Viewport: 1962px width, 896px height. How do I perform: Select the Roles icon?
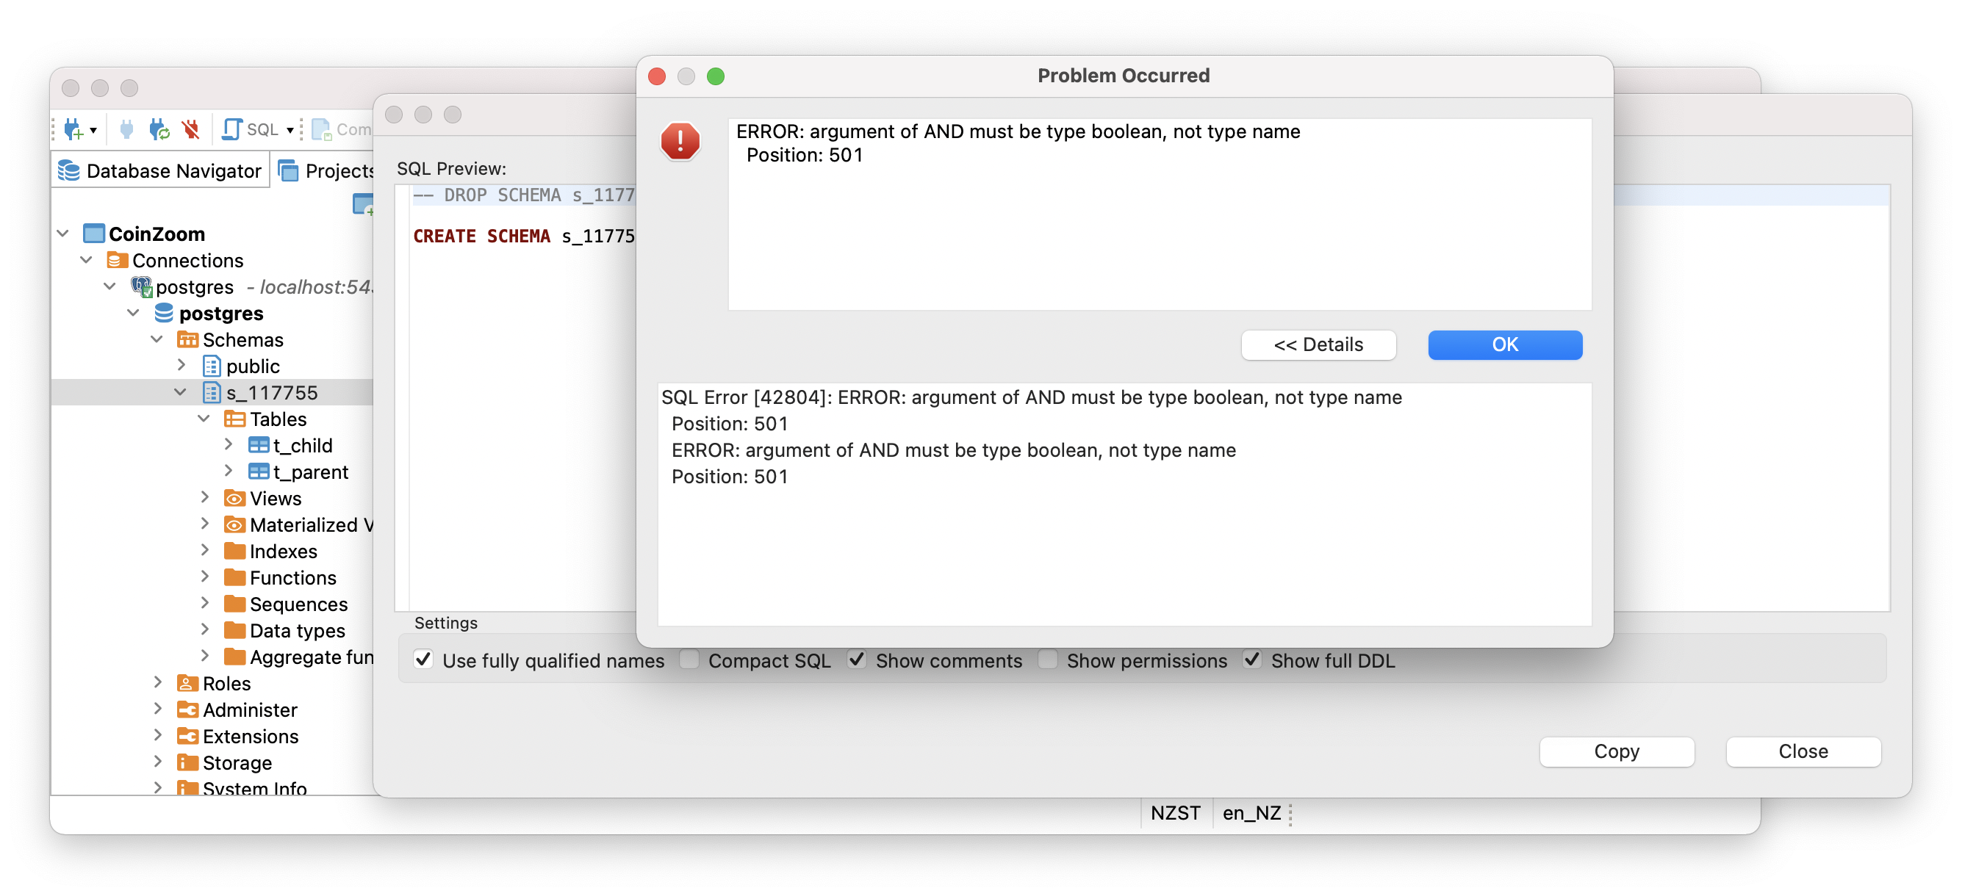pyautogui.click(x=187, y=683)
